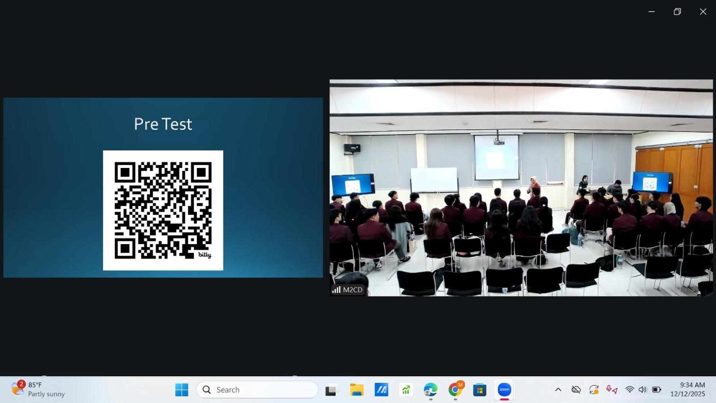Open the Zoom app in the taskbar
716x403 pixels.
coord(504,390)
